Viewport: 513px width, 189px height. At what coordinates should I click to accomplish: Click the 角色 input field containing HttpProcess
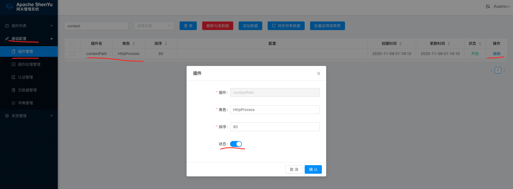tap(275, 110)
